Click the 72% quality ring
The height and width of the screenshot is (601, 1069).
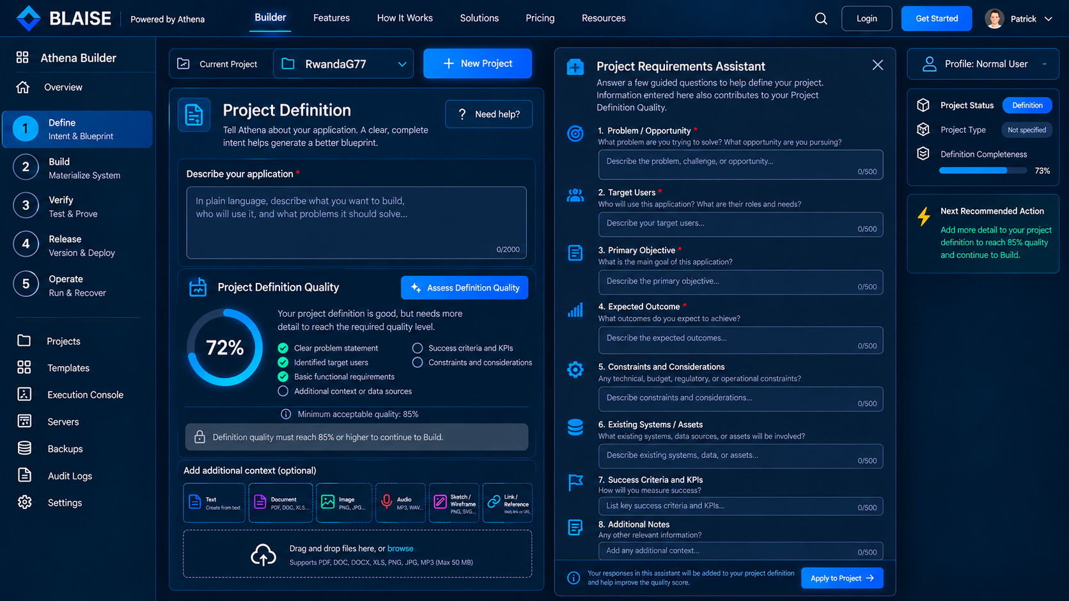click(x=225, y=347)
